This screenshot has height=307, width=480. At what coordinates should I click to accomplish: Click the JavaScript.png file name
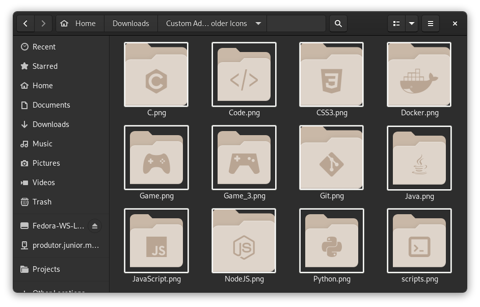[156, 279]
